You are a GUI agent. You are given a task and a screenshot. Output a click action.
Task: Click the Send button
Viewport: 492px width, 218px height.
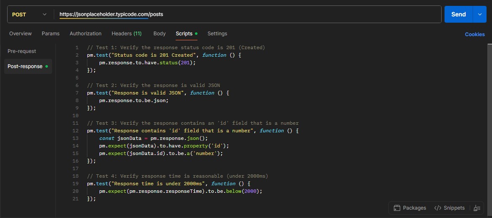click(458, 14)
